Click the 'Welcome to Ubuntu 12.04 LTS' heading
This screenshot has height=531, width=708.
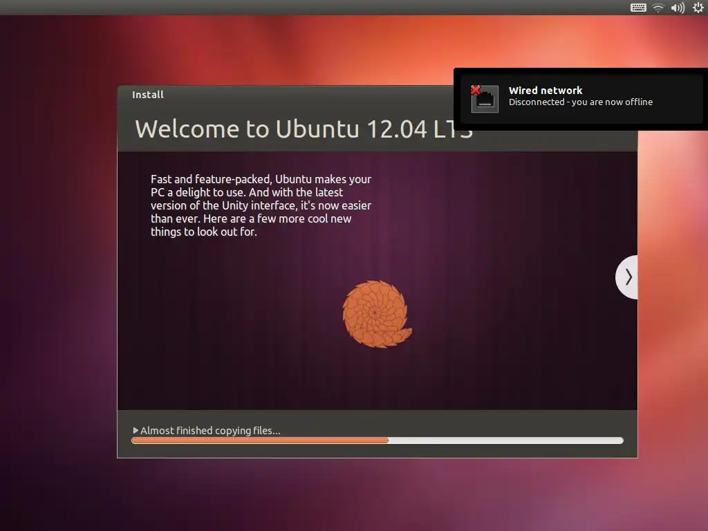click(304, 129)
